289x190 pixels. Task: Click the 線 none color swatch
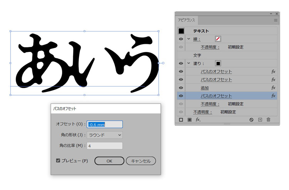point(218,39)
